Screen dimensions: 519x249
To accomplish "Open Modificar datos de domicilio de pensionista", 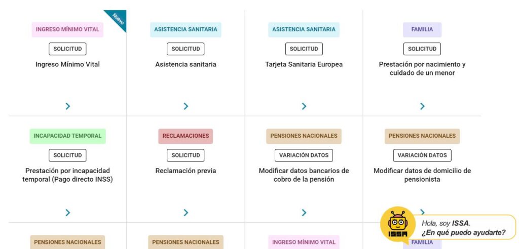I will click(422, 175).
